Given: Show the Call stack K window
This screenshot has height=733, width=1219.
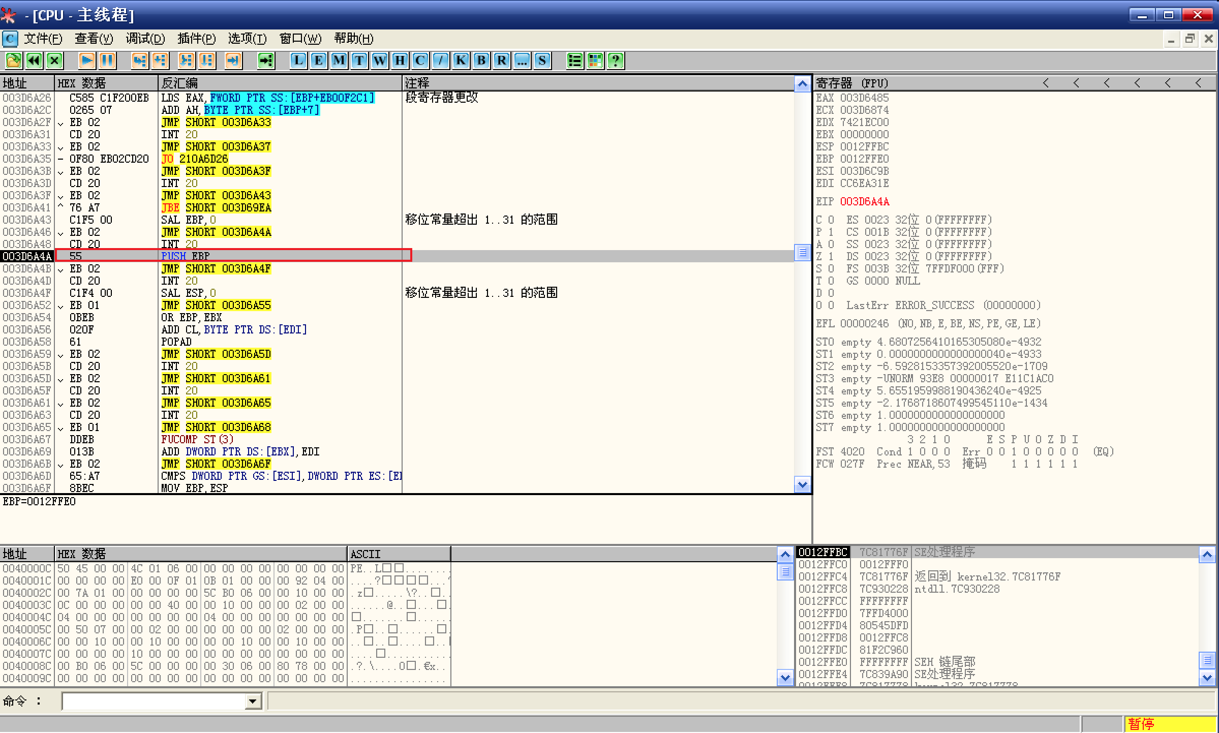Looking at the screenshot, I should click(461, 60).
